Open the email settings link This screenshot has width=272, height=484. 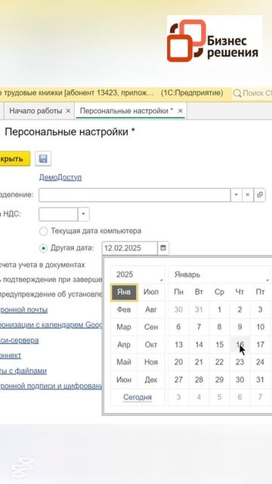(23, 309)
